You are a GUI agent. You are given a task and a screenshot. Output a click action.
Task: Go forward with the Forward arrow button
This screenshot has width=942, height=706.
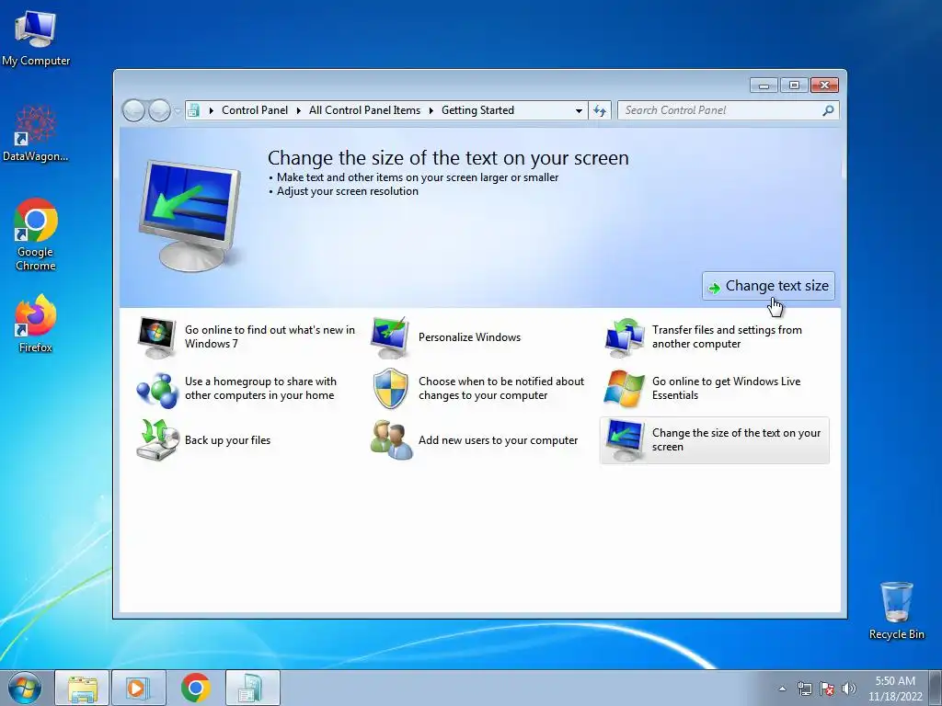tap(159, 110)
